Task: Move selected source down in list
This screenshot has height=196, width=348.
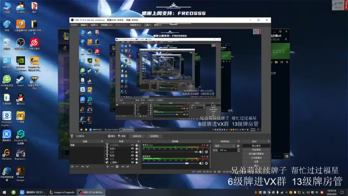Action: click(x=127, y=166)
